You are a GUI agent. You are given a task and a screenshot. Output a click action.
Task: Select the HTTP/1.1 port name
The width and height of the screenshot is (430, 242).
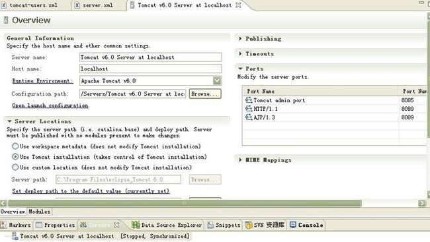[265, 109]
